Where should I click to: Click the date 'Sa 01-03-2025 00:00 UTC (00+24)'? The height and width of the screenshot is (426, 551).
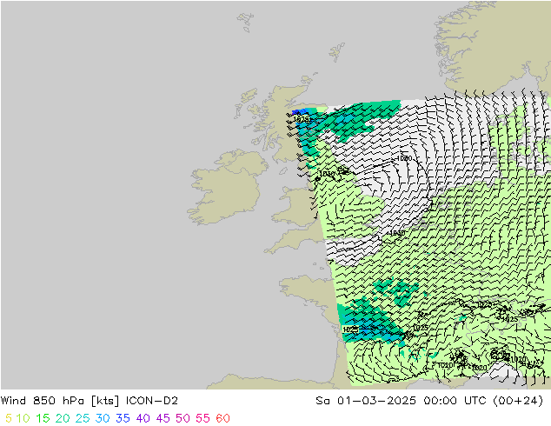[x=429, y=401]
